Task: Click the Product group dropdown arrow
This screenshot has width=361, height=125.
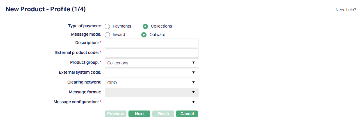Action: (x=194, y=63)
